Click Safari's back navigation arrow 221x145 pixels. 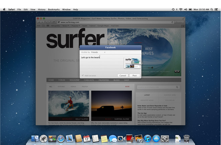(39, 22)
